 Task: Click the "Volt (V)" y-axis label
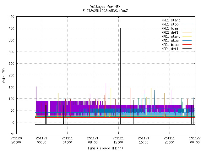coord(4,75)
